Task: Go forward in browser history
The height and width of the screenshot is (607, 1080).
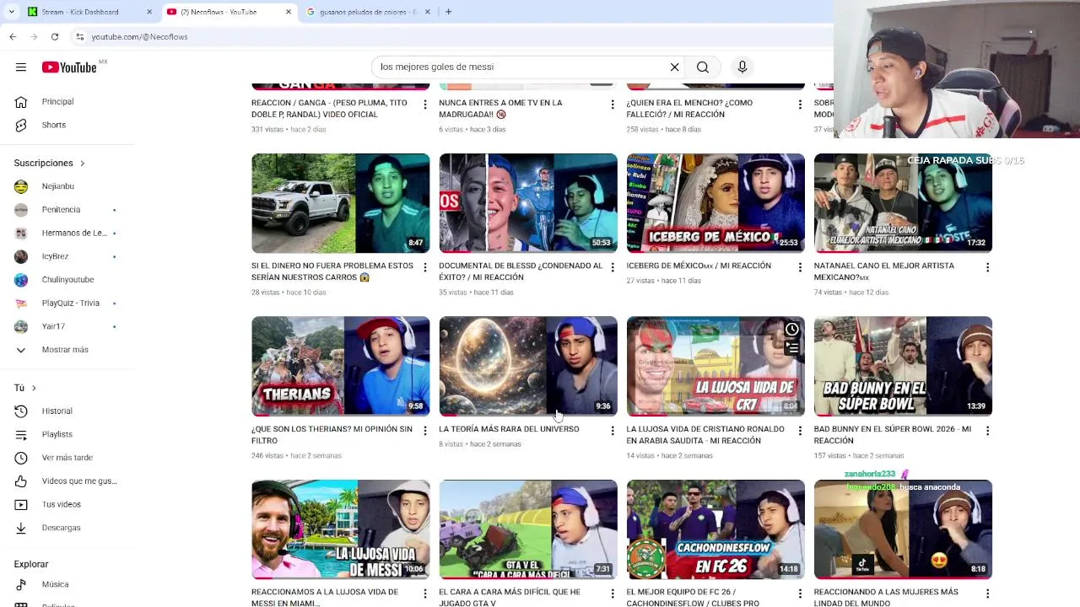Action: [x=34, y=37]
